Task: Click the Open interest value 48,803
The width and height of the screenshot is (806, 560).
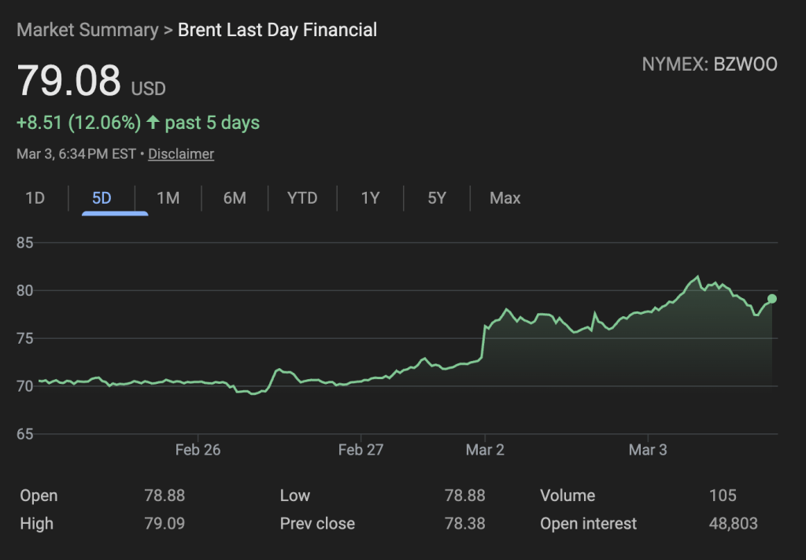Action: 731,523
